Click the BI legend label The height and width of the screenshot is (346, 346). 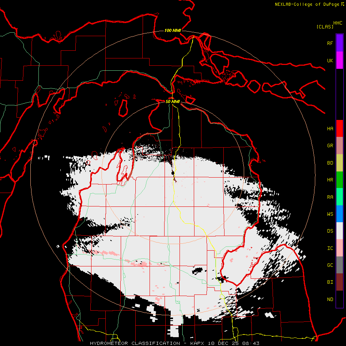(x=330, y=282)
